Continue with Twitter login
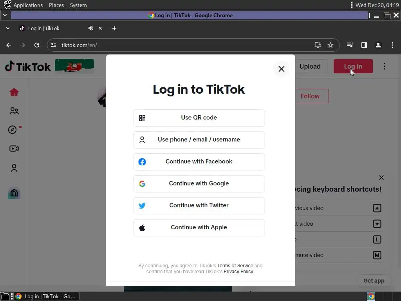The width and height of the screenshot is (401, 301). pos(199,205)
